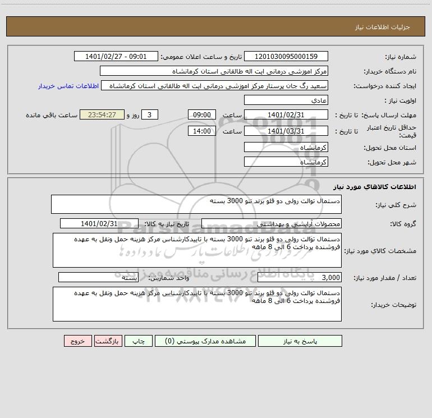Open اطلاعات تماس خریدار link
The width and height of the screenshot is (432, 418).
[x=68, y=86]
